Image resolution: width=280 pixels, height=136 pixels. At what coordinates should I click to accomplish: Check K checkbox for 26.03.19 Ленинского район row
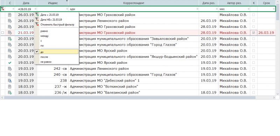(253, 21)
